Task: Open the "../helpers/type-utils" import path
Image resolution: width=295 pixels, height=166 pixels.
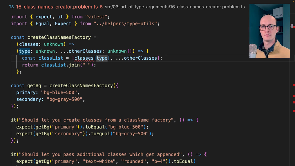Action: (x=124, y=24)
